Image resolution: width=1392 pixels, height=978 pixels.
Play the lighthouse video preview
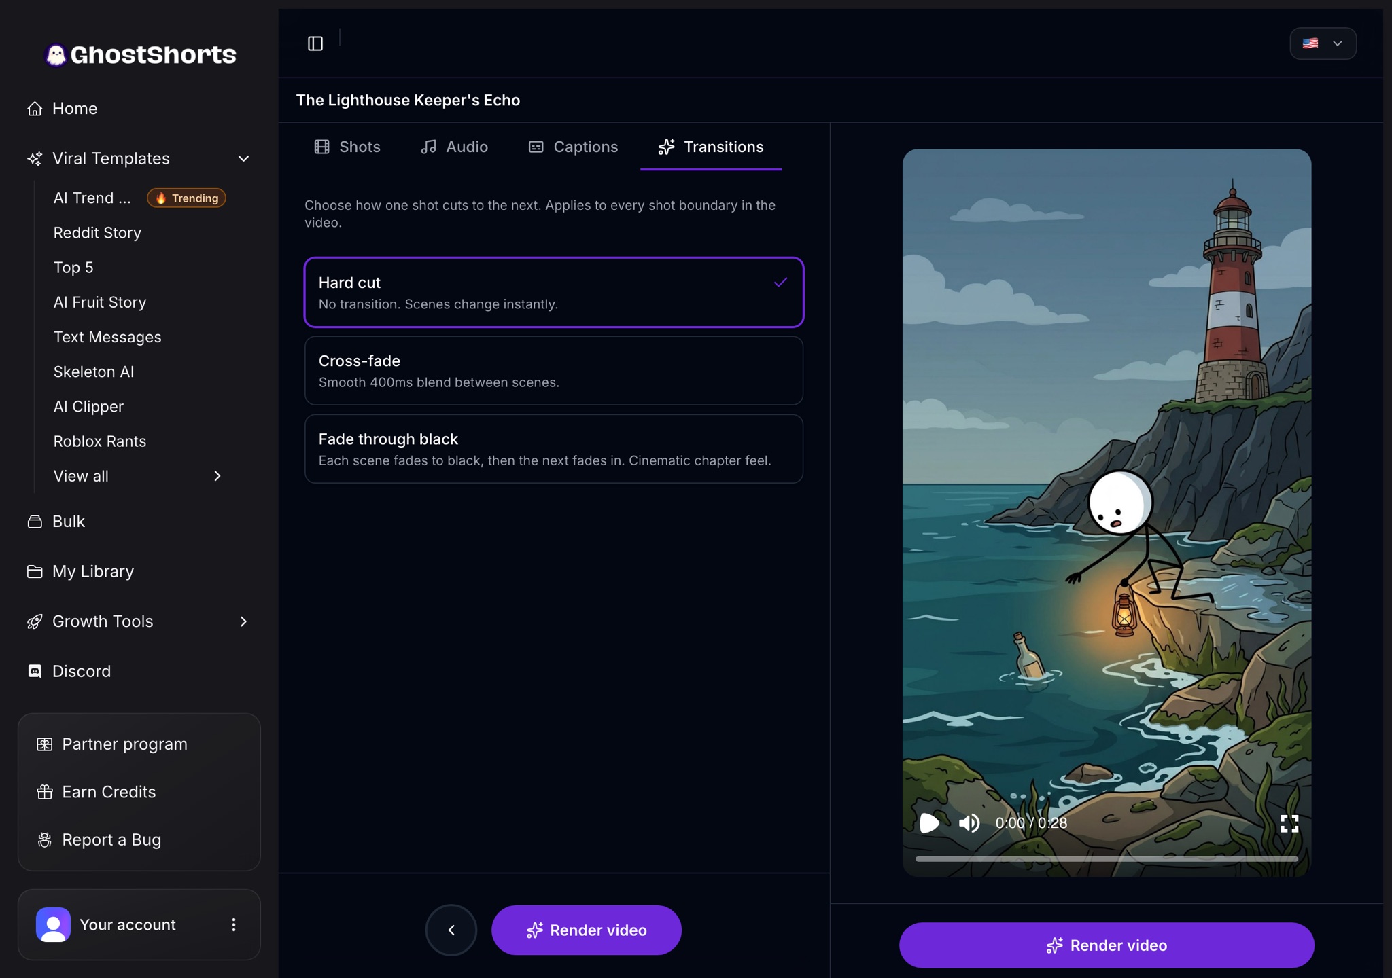(x=929, y=823)
